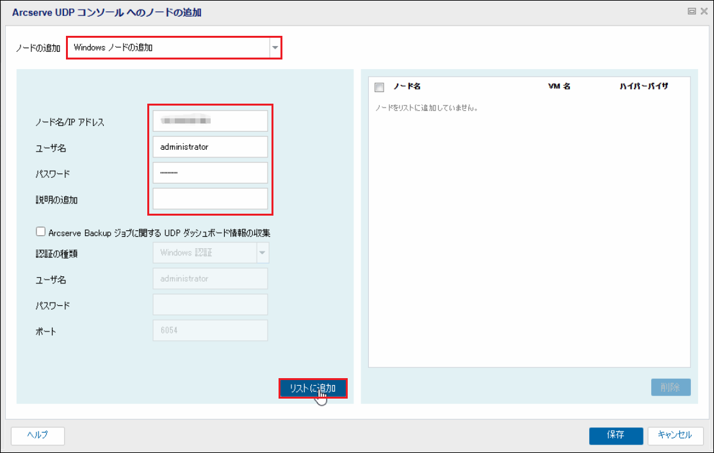
Task: Open ヘルプ
Action: 38,436
